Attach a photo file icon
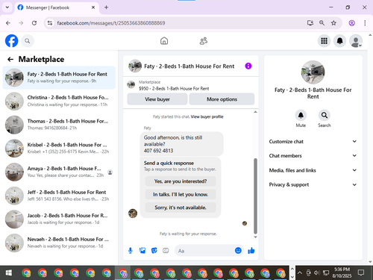 coord(142,251)
